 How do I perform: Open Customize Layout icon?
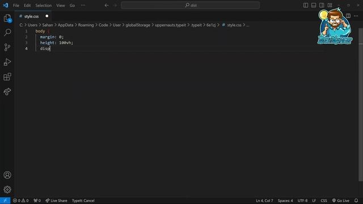tap(330, 5)
